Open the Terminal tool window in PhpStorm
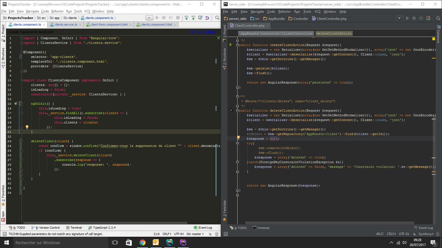The height and width of the screenshot is (248, 442). coord(261,228)
